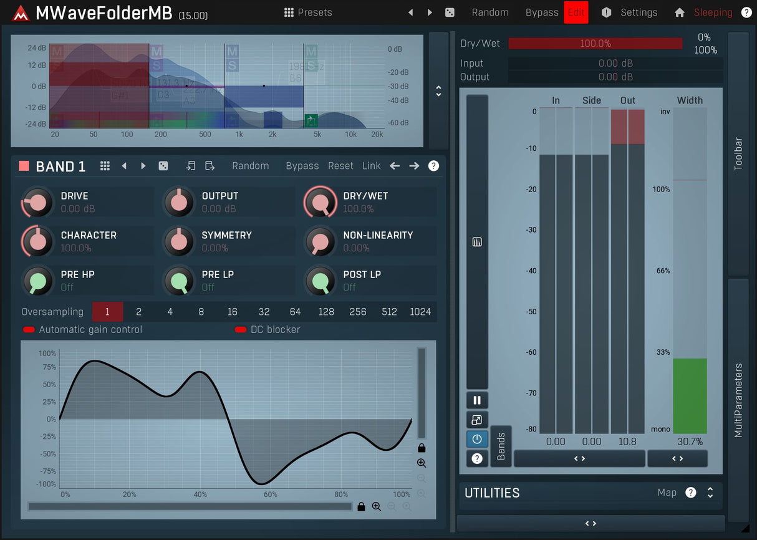Select oversampling value 16
The width and height of the screenshot is (757, 540).
coord(232,312)
